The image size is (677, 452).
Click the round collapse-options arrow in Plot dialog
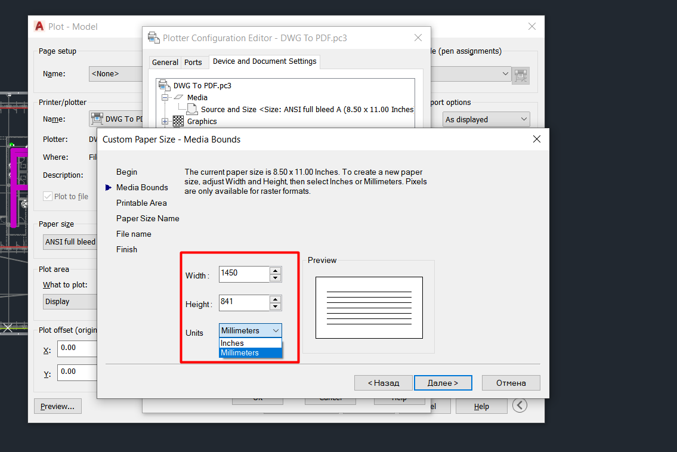520,405
